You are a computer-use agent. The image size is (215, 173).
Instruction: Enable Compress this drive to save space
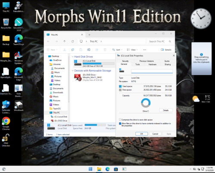point(120,120)
